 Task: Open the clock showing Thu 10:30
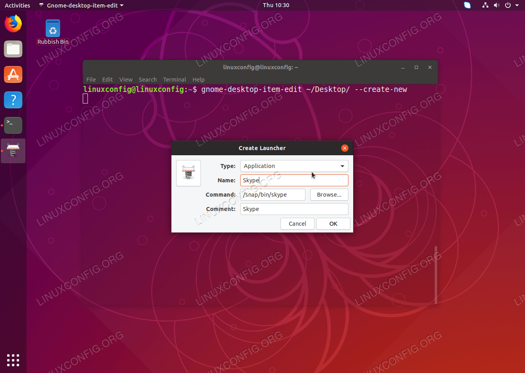[276, 5]
